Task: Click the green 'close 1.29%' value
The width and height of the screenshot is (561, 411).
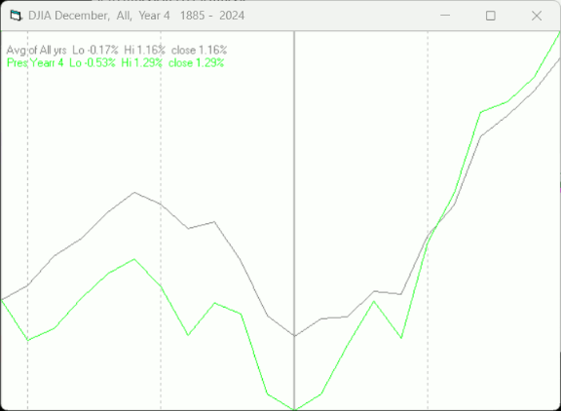Action: pos(197,63)
